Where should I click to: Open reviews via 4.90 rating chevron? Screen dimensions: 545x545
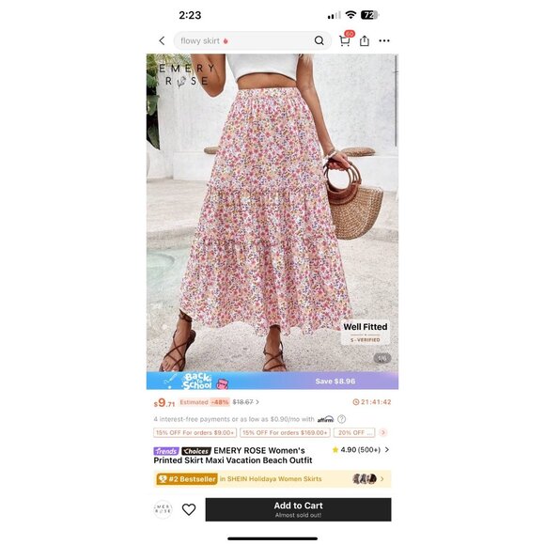pos(387,450)
